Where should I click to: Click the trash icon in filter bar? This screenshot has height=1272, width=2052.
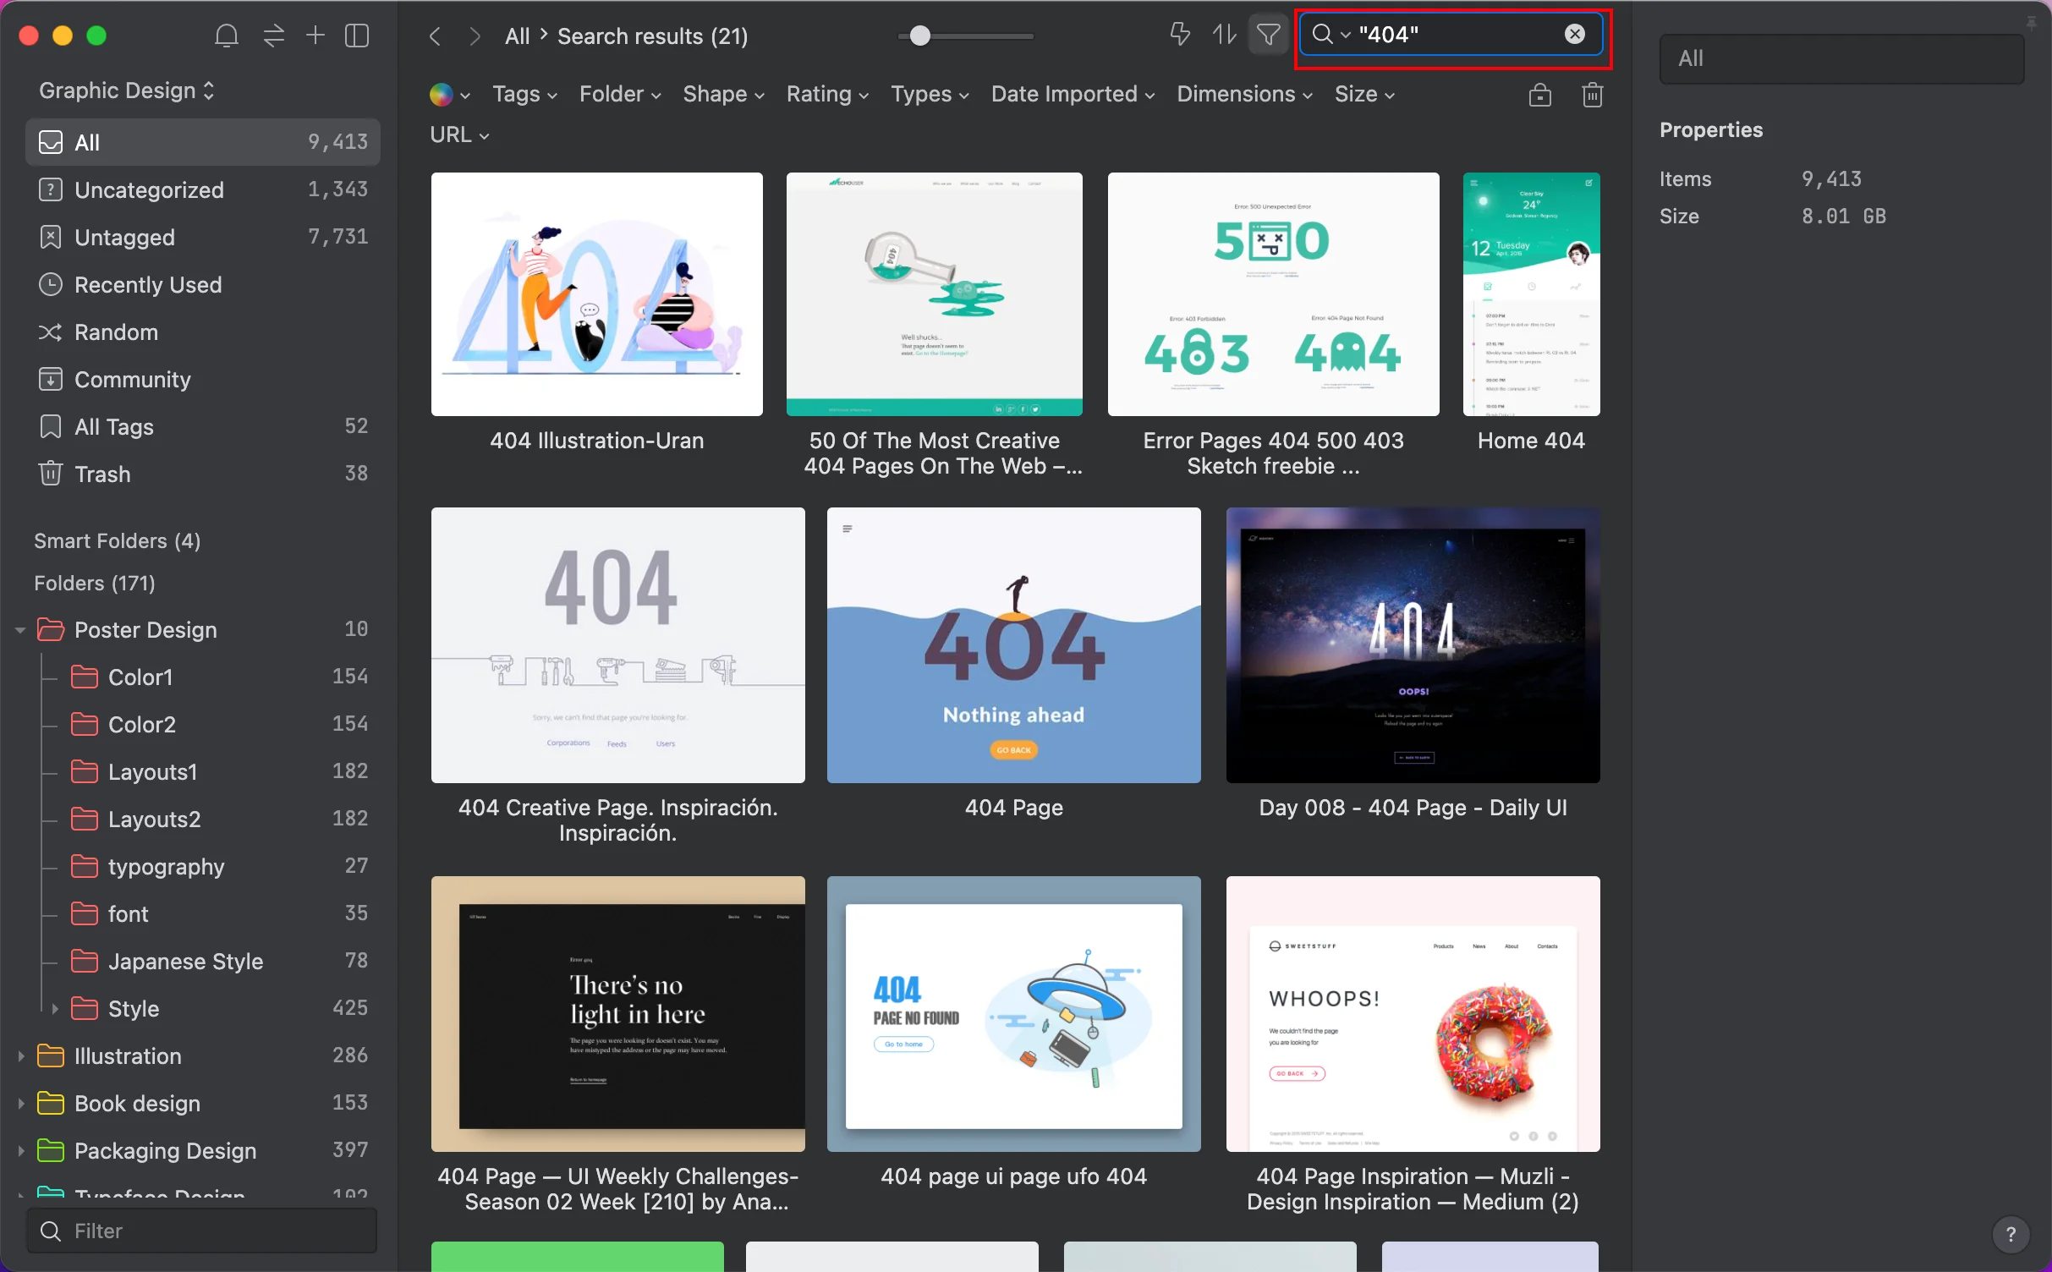coord(1592,95)
